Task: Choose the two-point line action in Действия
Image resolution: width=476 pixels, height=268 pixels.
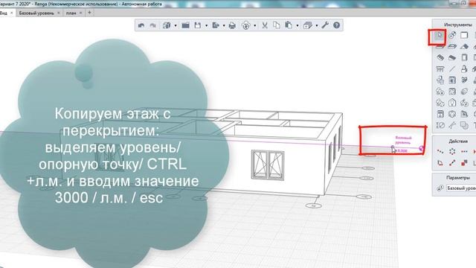Action: (452, 163)
